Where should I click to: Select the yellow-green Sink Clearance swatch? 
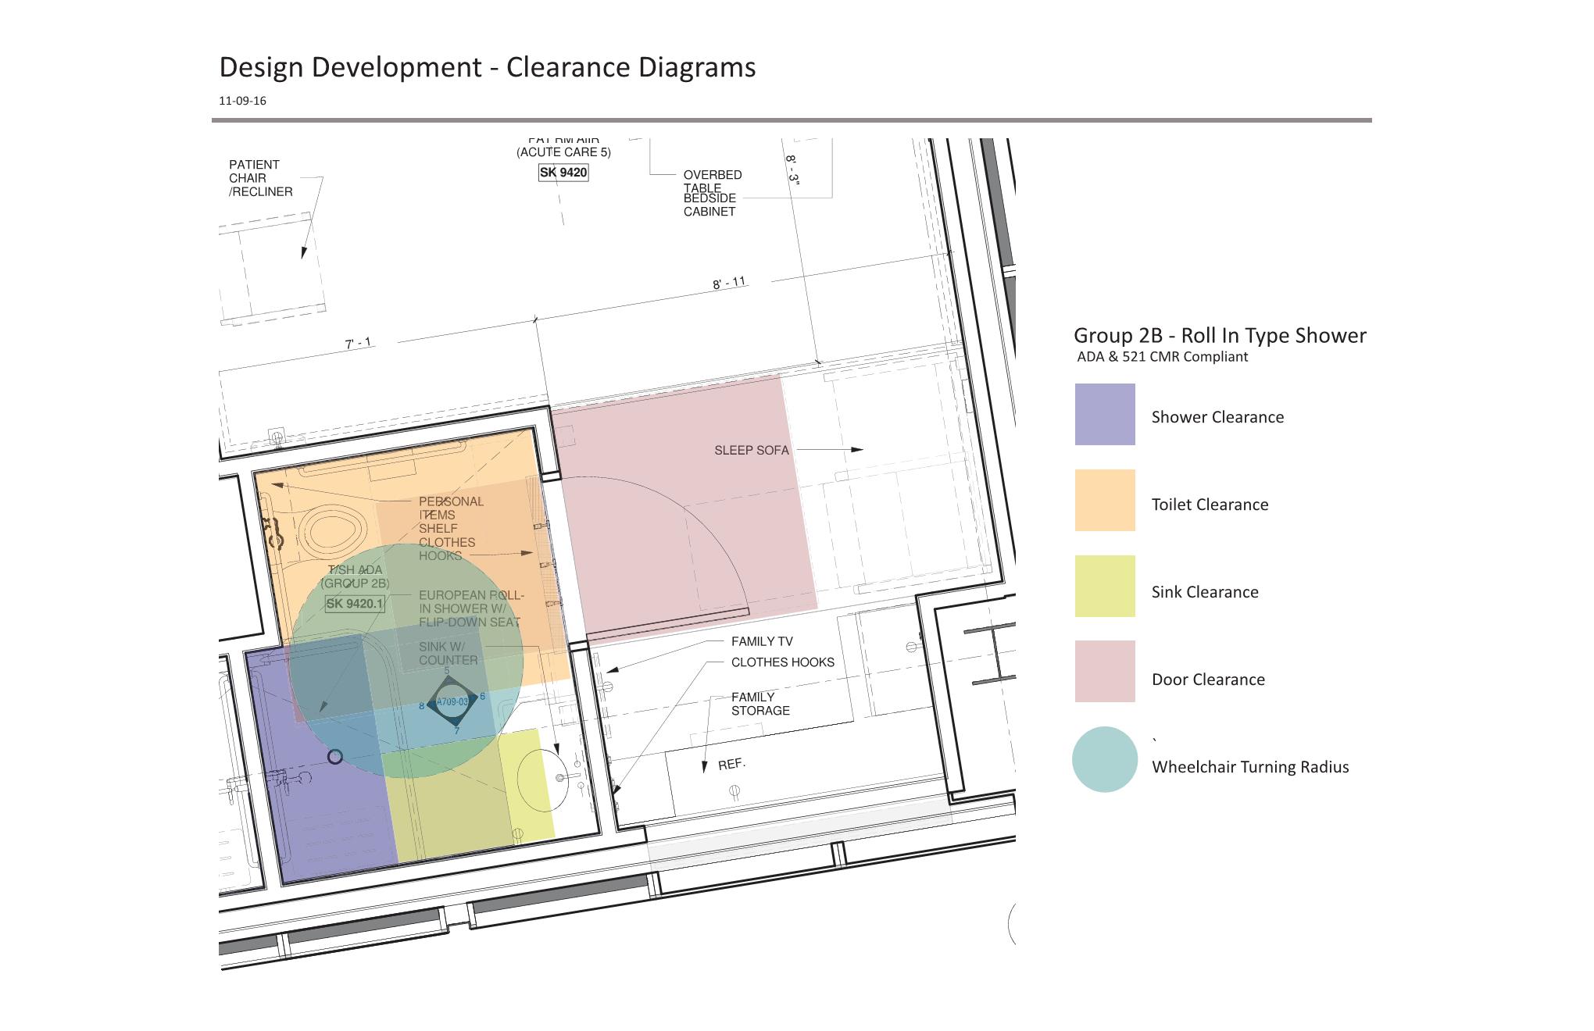coord(1104,586)
